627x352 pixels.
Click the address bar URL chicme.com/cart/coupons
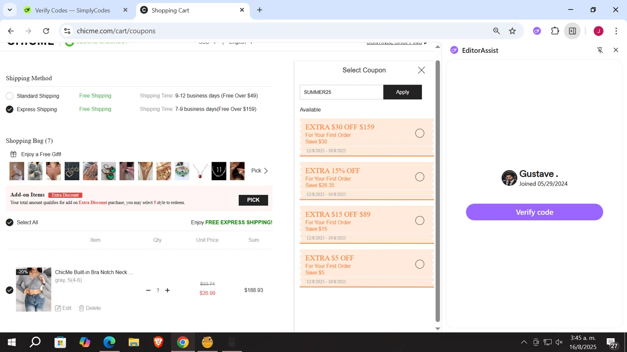pyautogui.click(x=116, y=31)
